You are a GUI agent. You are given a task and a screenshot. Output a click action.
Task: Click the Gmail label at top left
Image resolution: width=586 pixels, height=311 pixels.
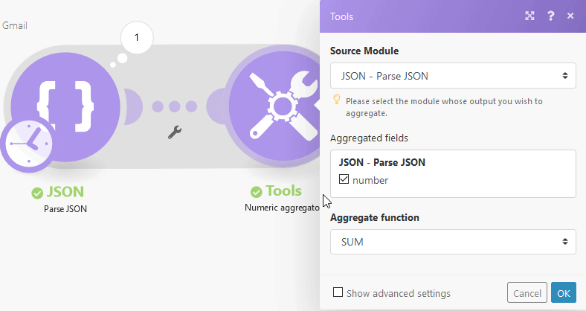(x=15, y=25)
